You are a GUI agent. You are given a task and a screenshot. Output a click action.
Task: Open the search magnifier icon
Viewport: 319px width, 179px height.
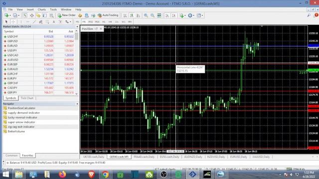[x=309, y=15]
